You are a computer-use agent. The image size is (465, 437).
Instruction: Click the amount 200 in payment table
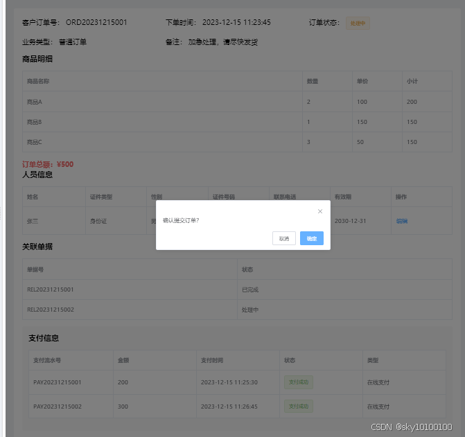(123, 382)
